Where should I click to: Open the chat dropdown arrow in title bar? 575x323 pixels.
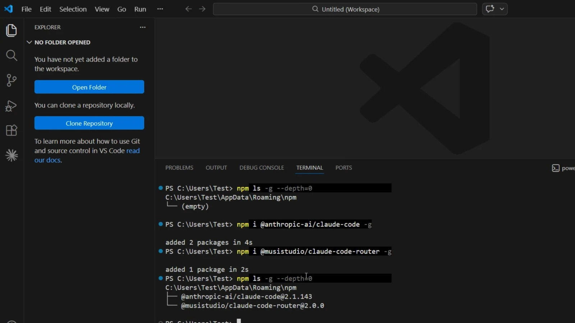[x=502, y=9]
